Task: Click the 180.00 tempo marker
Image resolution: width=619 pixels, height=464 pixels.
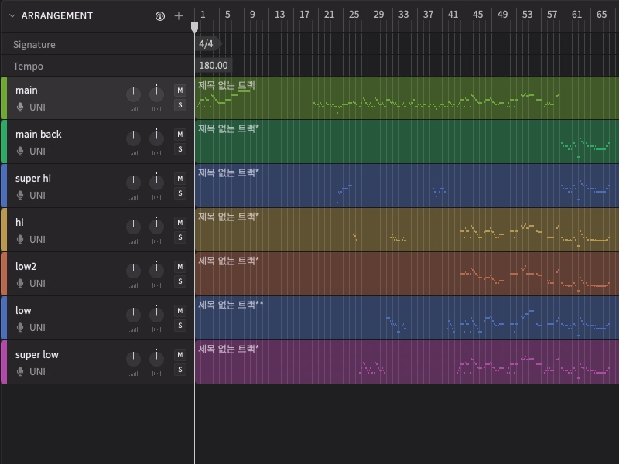Action: (214, 67)
